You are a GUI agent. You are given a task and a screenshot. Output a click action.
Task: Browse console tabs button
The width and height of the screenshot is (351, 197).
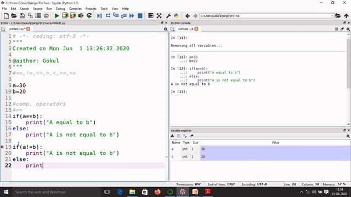172,29
